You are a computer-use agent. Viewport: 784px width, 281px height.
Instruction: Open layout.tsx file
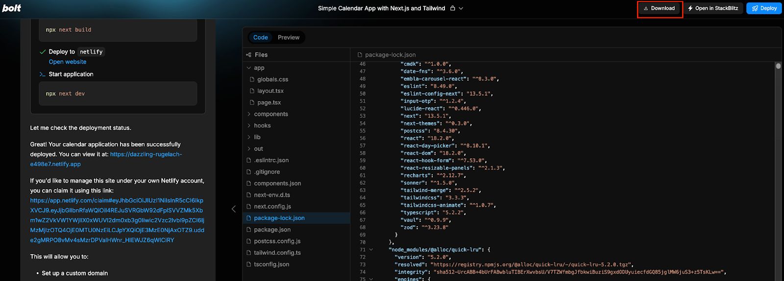click(270, 91)
